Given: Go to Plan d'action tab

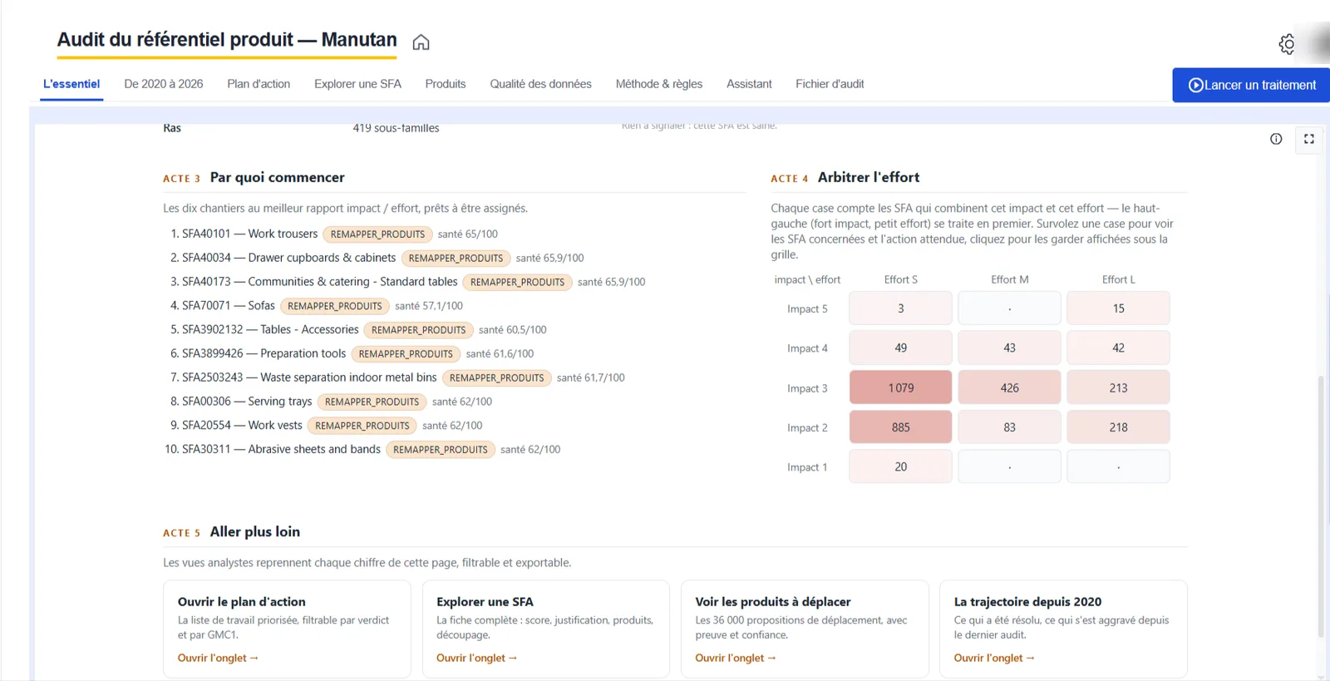Looking at the screenshot, I should 259,84.
